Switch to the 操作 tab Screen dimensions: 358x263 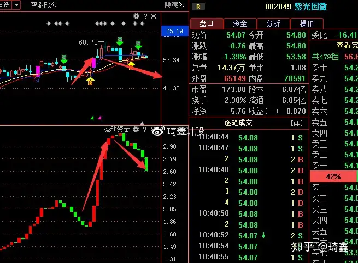click(307, 23)
